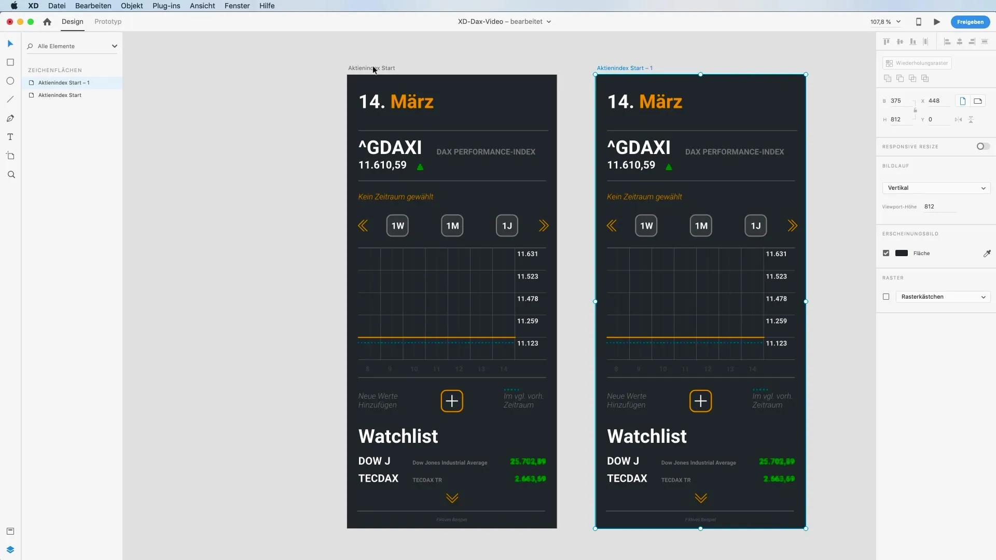Viewport: 996px width, 560px height.
Task: Open the Hilfe menu
Action: point(267,6)
